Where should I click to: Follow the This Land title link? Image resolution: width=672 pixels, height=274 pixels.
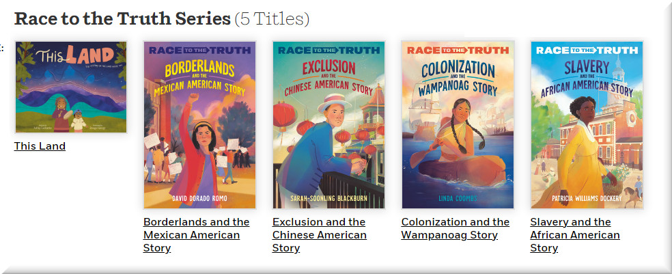tap(40, 146)
